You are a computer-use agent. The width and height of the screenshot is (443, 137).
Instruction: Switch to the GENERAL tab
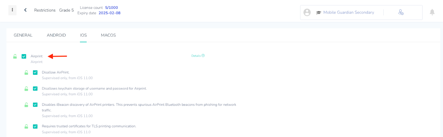(23, 35)
